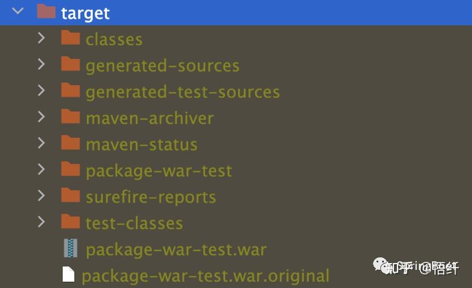
Task: Select the maven-archiver folder name
Action: click(x=150, y=118)
